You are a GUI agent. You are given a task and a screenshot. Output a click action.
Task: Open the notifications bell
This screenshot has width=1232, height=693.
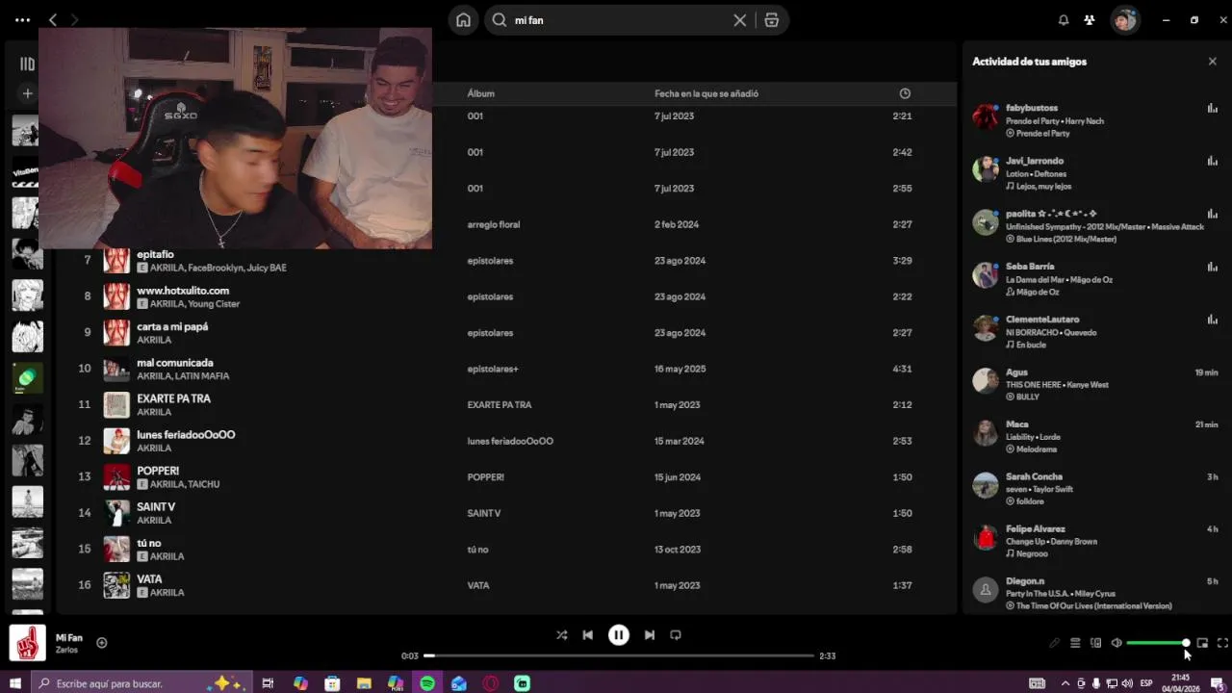(1064, 20)
